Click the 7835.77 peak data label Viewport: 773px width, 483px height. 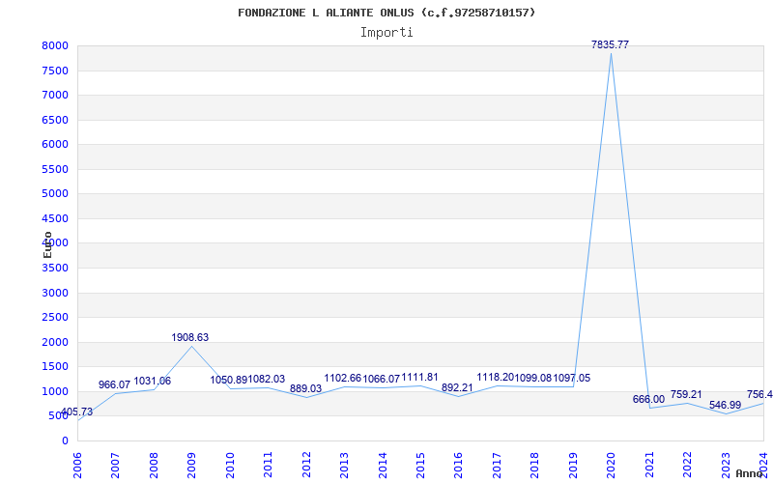click(610, 44)
